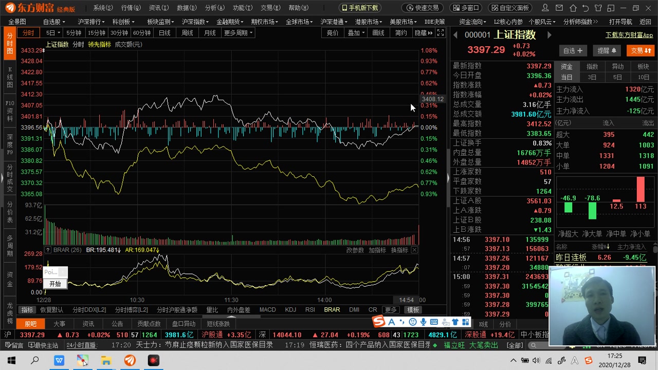Open the 自定义面板 button
The width and height of the screenshot is (658, 370).
[510, 8]
